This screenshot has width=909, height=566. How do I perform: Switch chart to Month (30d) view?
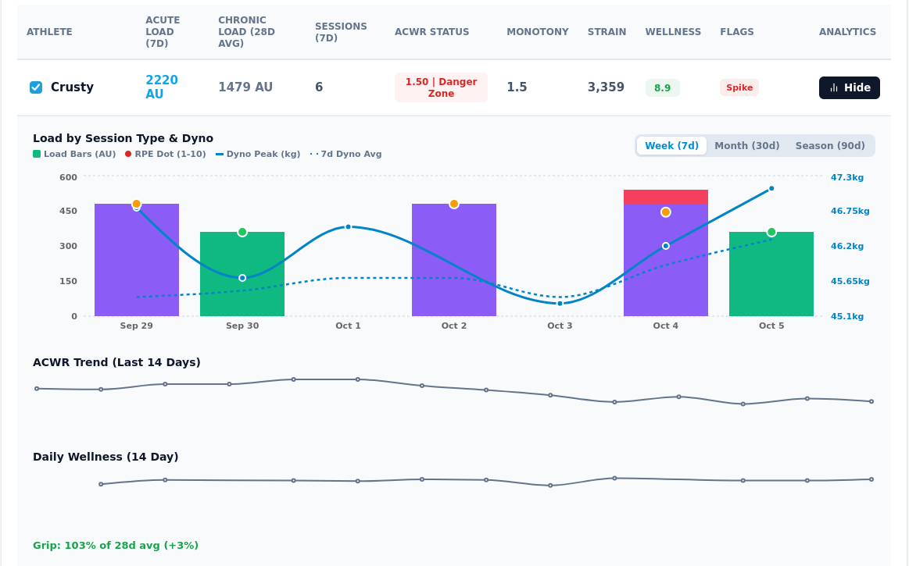point(746,146)
